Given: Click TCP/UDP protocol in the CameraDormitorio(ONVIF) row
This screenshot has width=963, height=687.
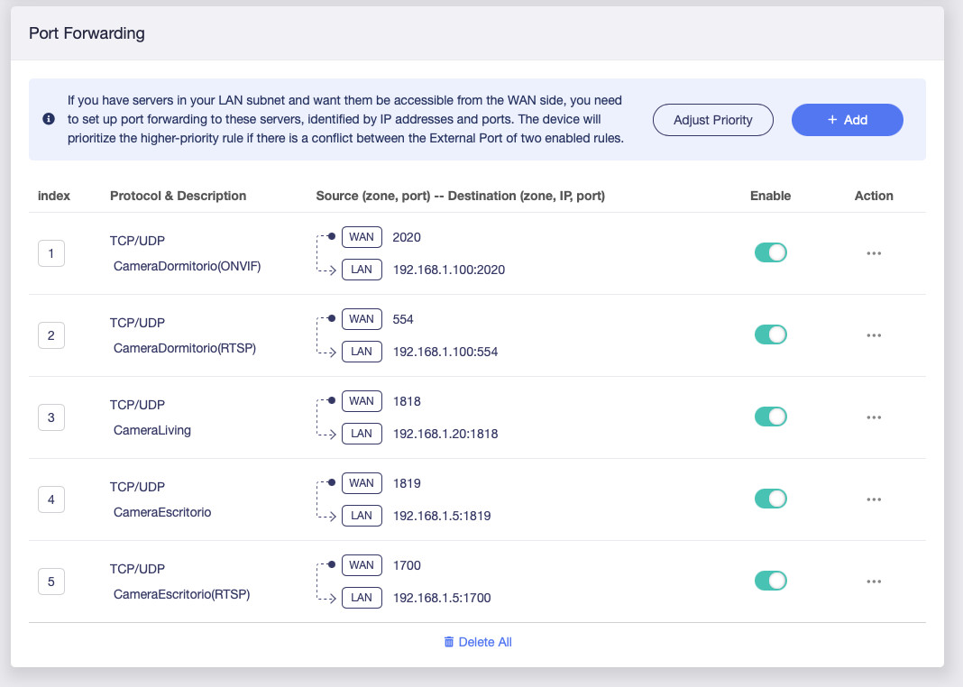Looking at the screenshot, I should coord(137,241).
